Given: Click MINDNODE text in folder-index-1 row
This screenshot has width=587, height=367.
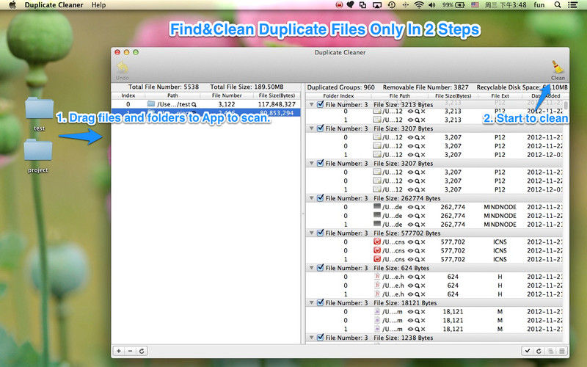Looking at the screenshot, I should click(500, 225).
